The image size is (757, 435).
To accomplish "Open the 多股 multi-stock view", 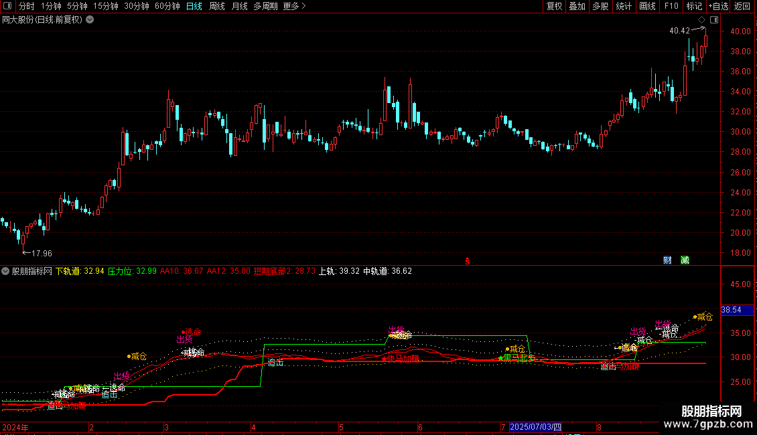I will tap(600, 6).
